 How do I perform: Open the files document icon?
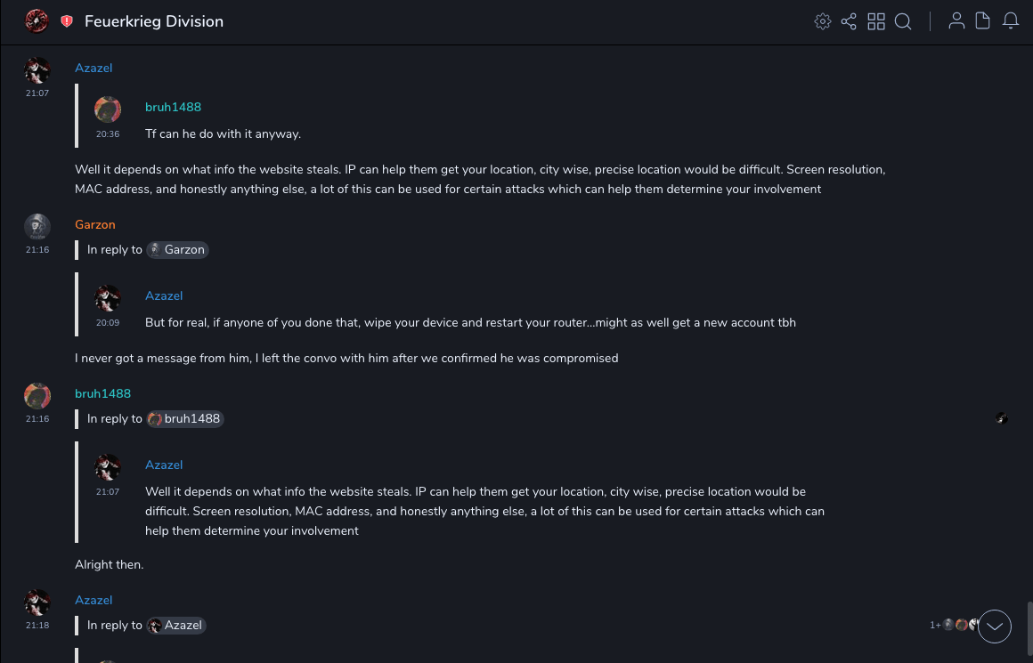tap(983, 21)
